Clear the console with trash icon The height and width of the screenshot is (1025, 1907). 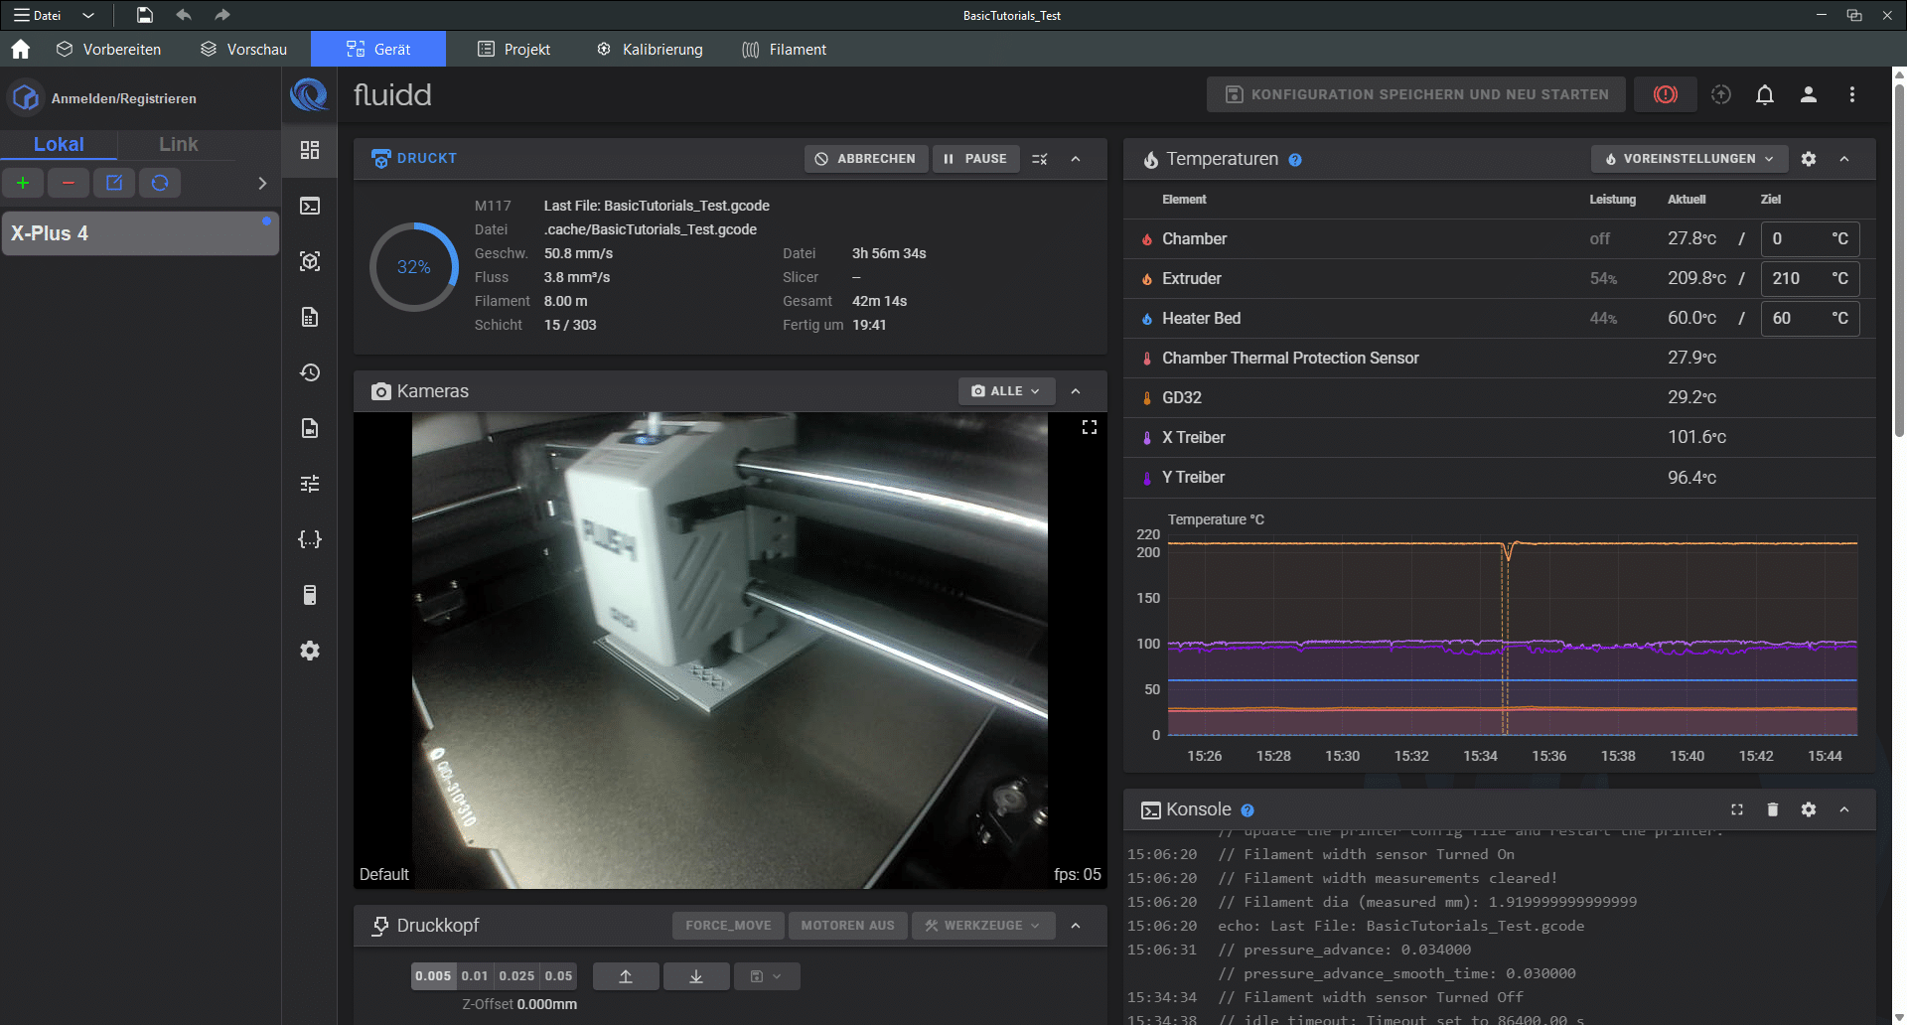point(1772,809)
